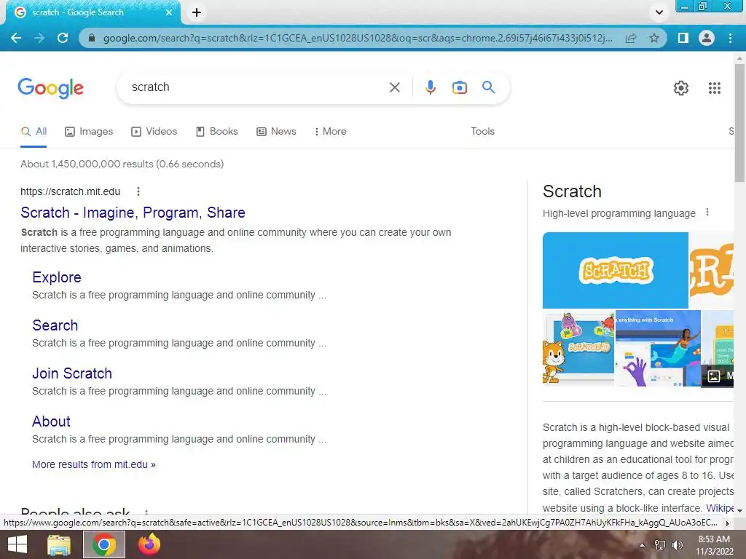Launch Firefox from the taskbar

pyautogui.click(x=149, y=544)
